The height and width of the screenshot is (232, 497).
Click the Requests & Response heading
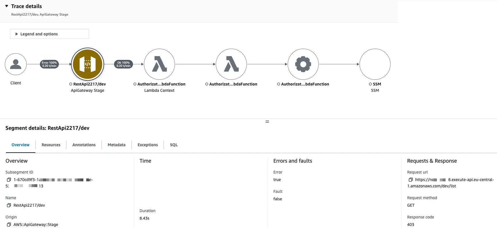point(432,161)
